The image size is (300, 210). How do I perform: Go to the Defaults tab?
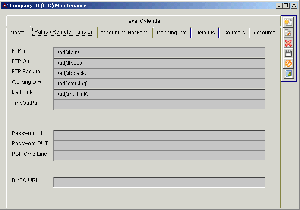pyautogui.click(x=205, y=33)
